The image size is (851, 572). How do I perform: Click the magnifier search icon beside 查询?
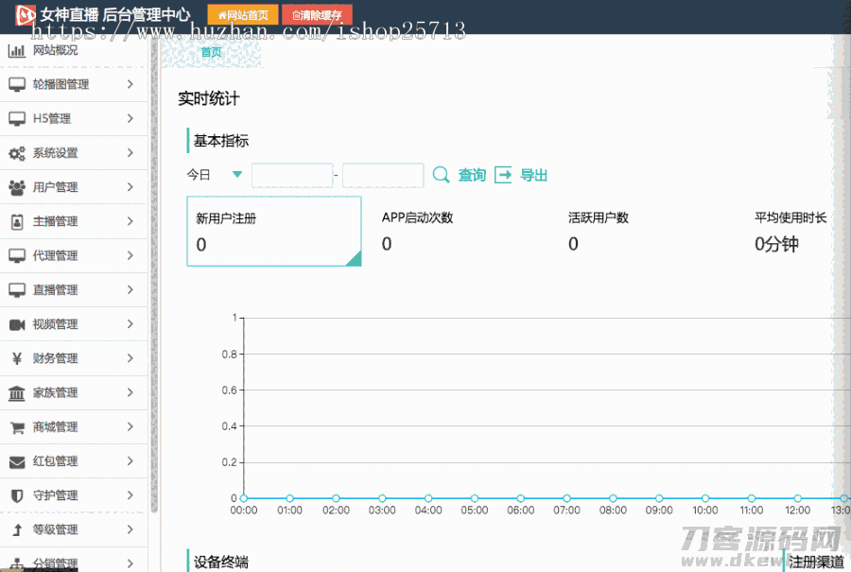pos(441,175)
